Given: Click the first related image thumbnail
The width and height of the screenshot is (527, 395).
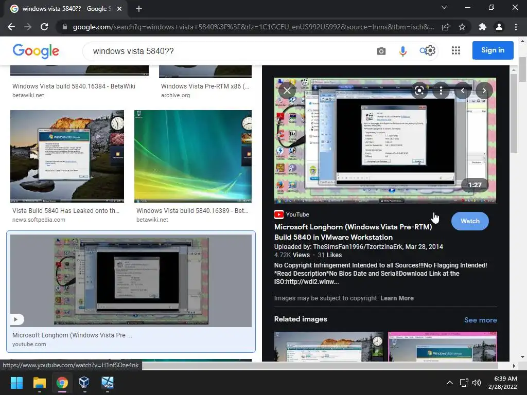Looking at the screenshot, I should click(329, 347).
